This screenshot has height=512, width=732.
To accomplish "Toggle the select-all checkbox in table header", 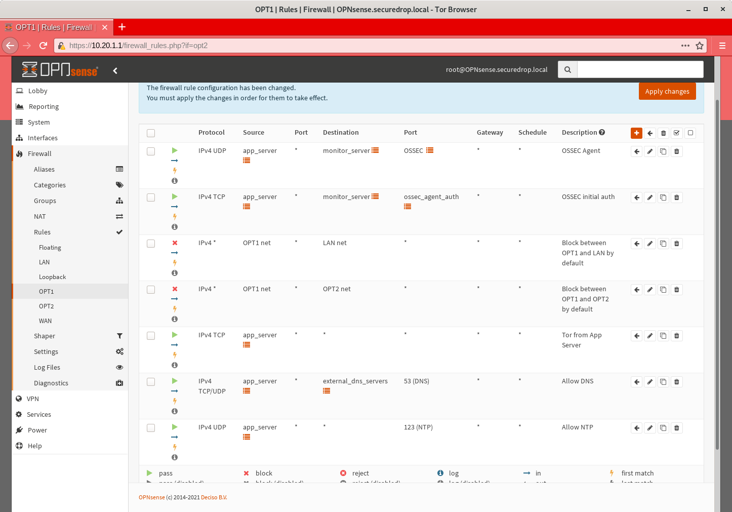I will 150,133.
